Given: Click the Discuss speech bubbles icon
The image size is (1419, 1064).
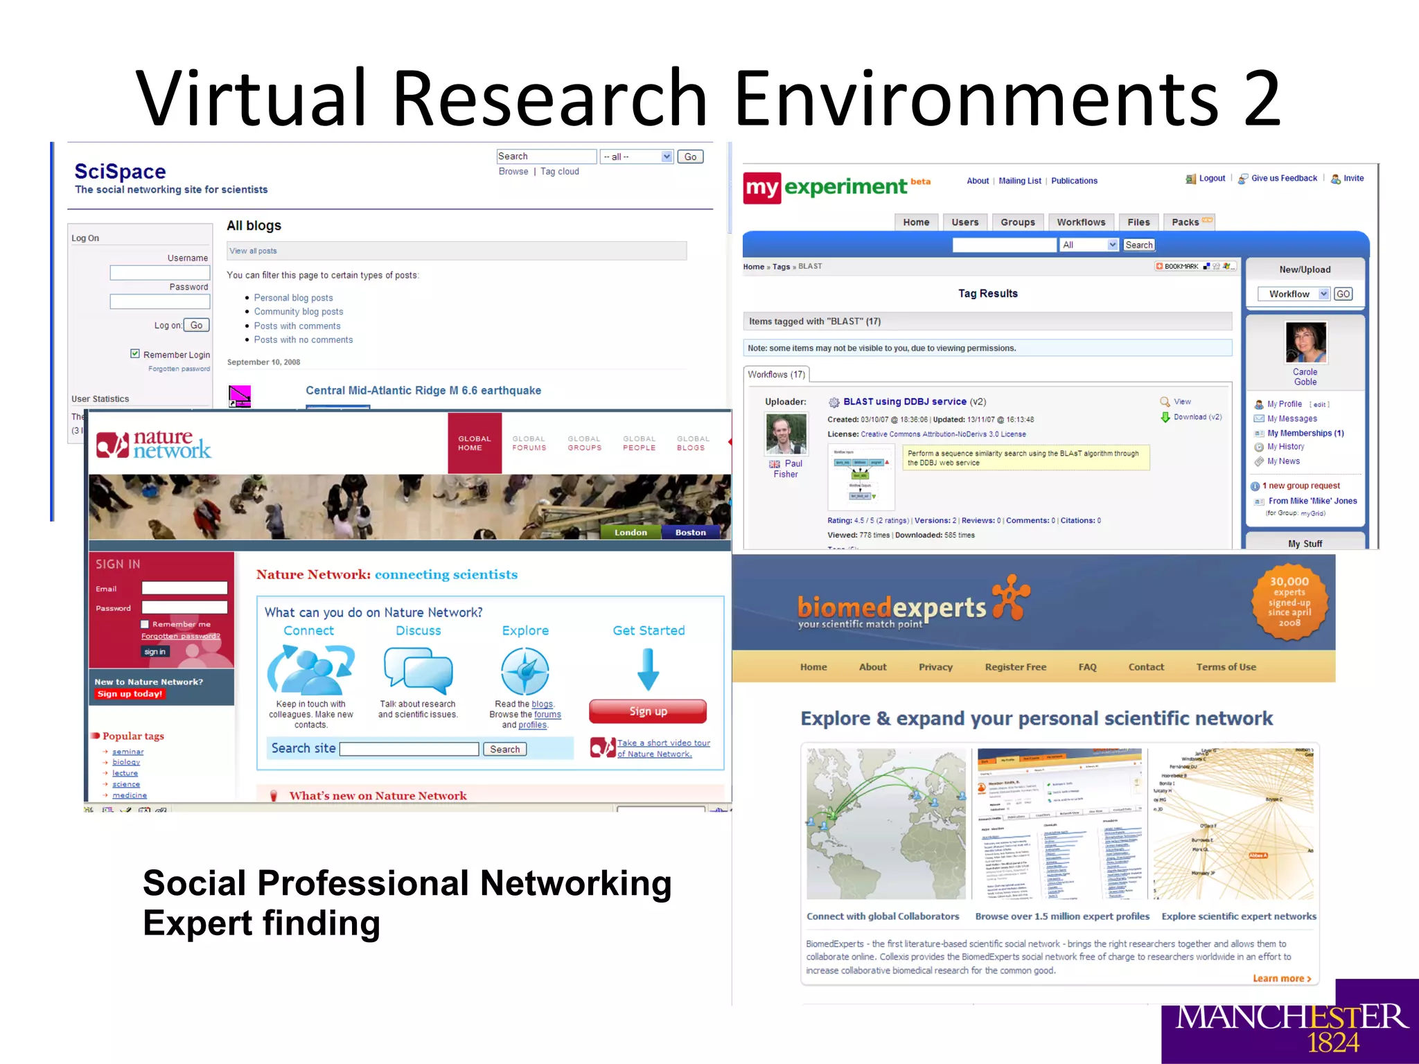Looking at the screenshot, I should tap(418, 671).
